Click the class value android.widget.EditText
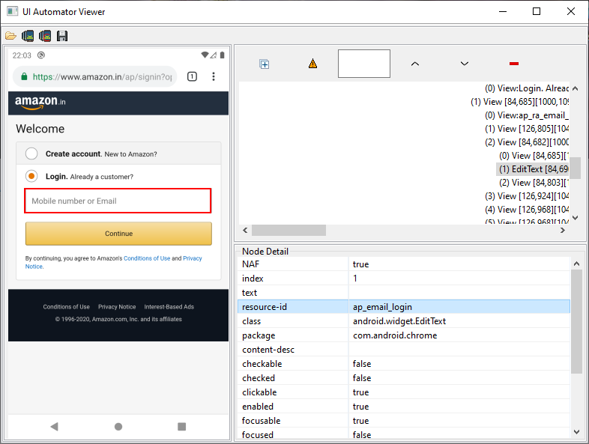Viewport: 589px width, 444px height. click(399, 321)
